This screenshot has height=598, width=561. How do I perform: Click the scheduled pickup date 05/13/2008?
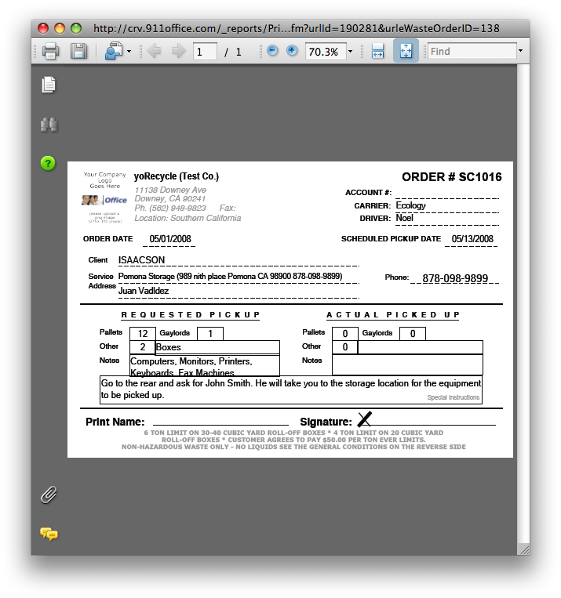472,239
